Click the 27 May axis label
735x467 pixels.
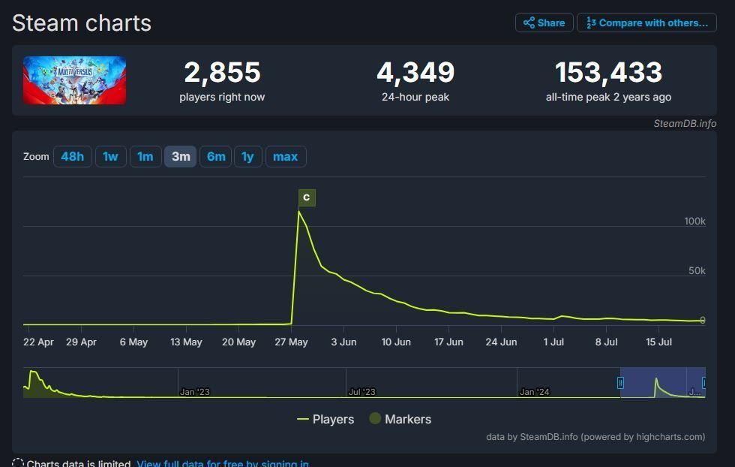pos(291,342)
